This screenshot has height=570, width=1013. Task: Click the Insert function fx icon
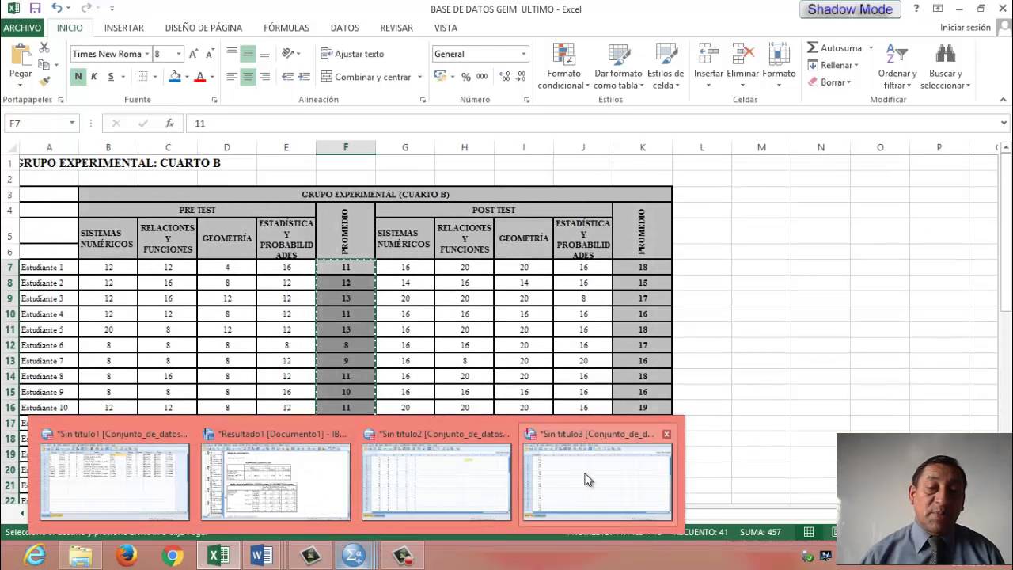pos(169,123)
